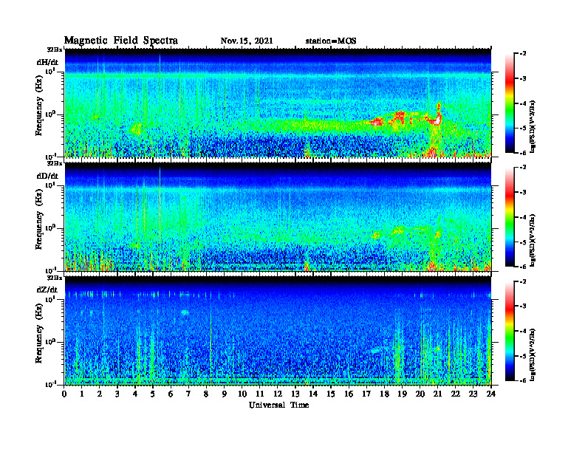Click hour 8 on the Universal Time axis
Image resolution: width=585 pixels, height=452 pixels.
(206, 394)
